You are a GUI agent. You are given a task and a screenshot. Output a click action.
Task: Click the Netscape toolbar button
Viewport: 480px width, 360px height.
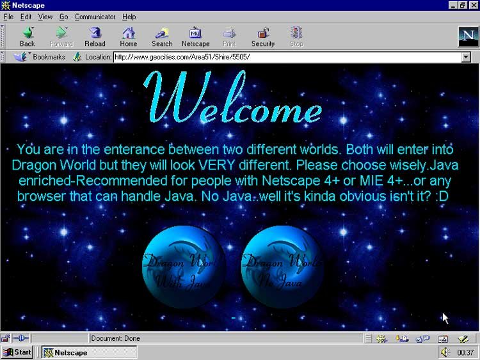click(x=195, y=36)
